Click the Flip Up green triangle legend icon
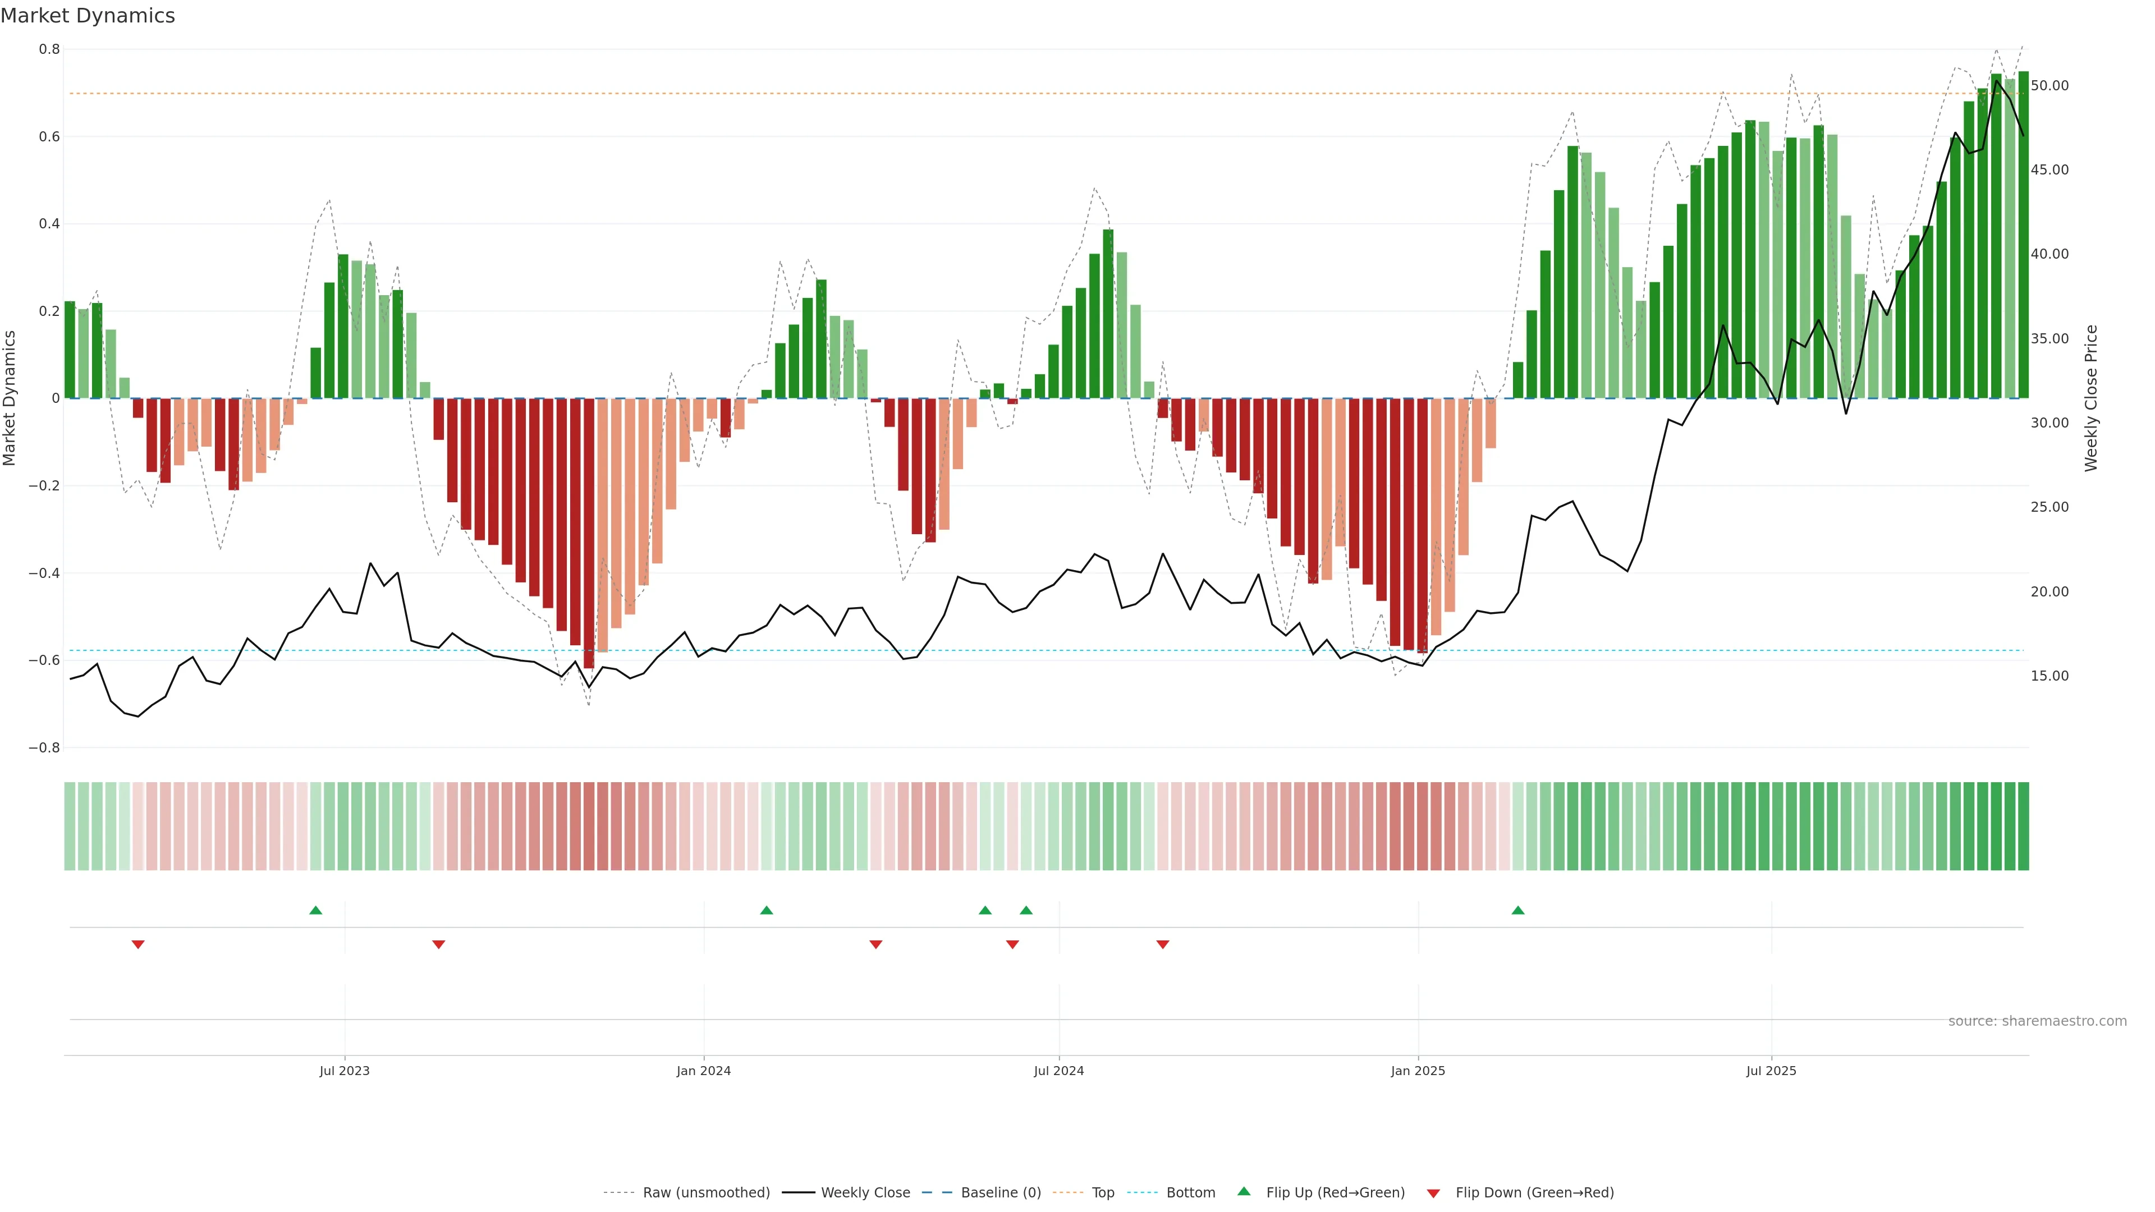Screen dimensions: 2155x1212 tap(1243, 1191)
